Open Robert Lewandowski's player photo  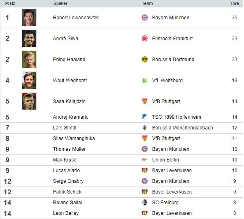coord(29,17)
